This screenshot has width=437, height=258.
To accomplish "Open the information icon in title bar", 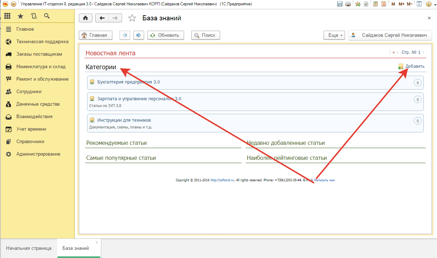I will (x=428, y=4).
